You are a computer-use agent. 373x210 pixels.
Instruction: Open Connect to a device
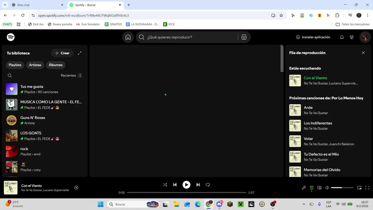[319, 188]
